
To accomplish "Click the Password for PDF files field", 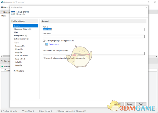I will pyautogui.click(x=93, y=53).
